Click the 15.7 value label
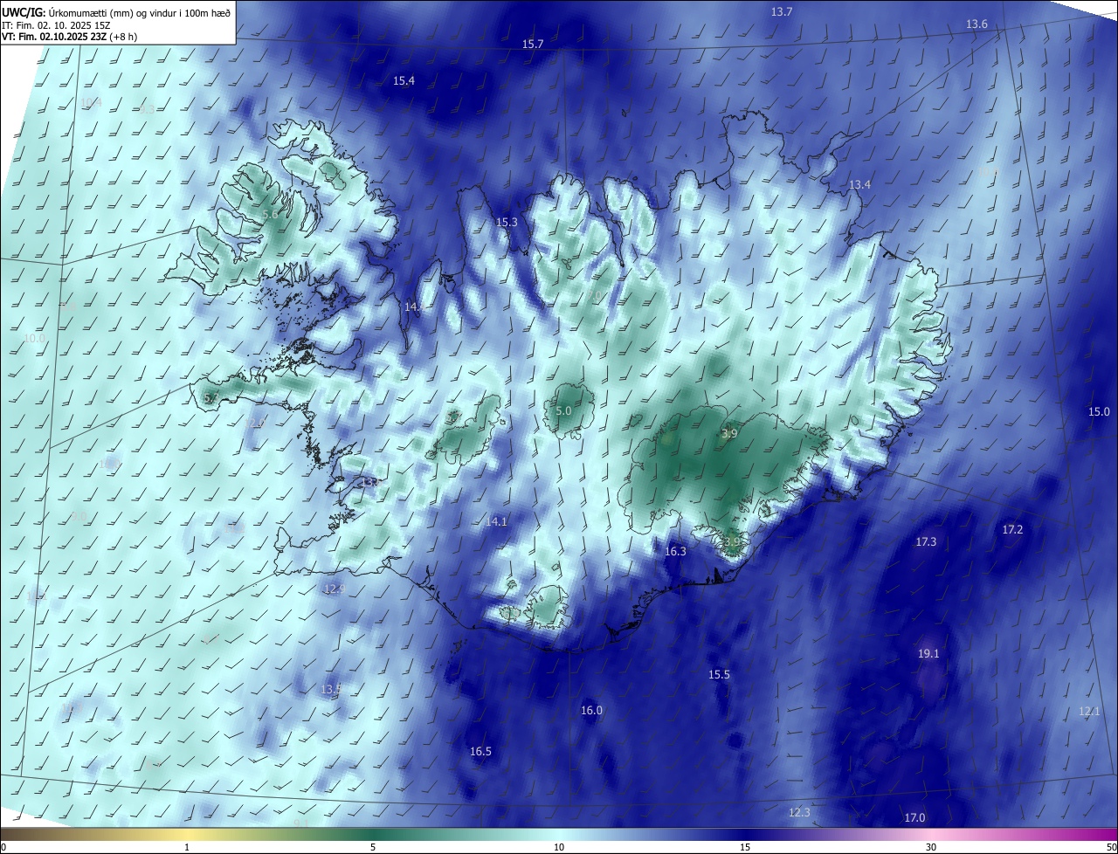The width and height of the screenshot is (1118, 854). point(533,45)
